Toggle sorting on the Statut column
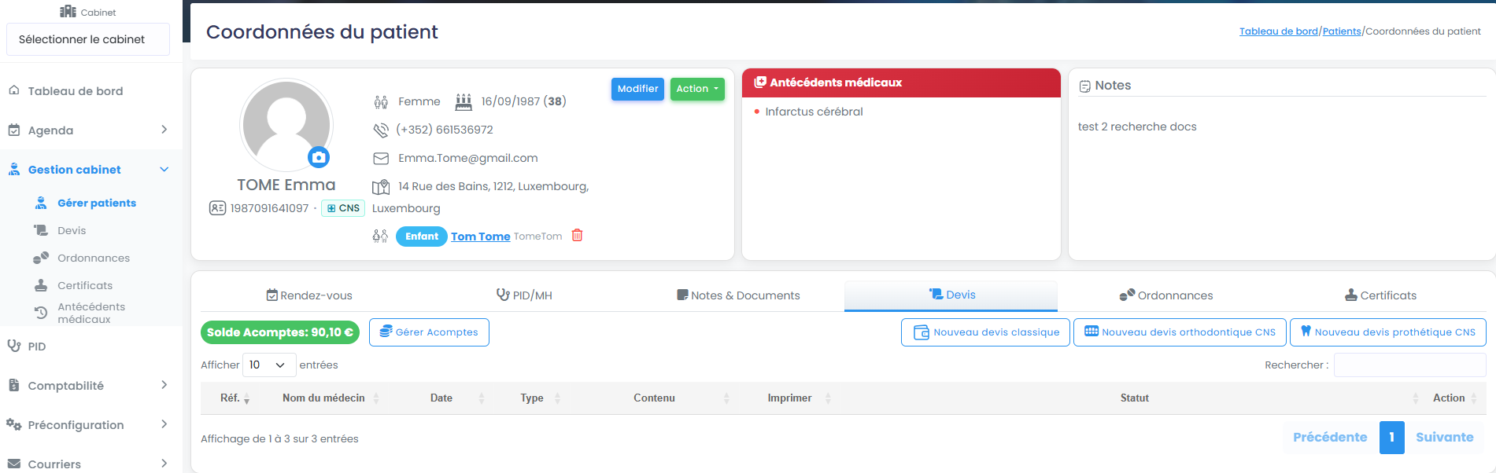This screenshot has height=473, width=1496. point(1134,398)
